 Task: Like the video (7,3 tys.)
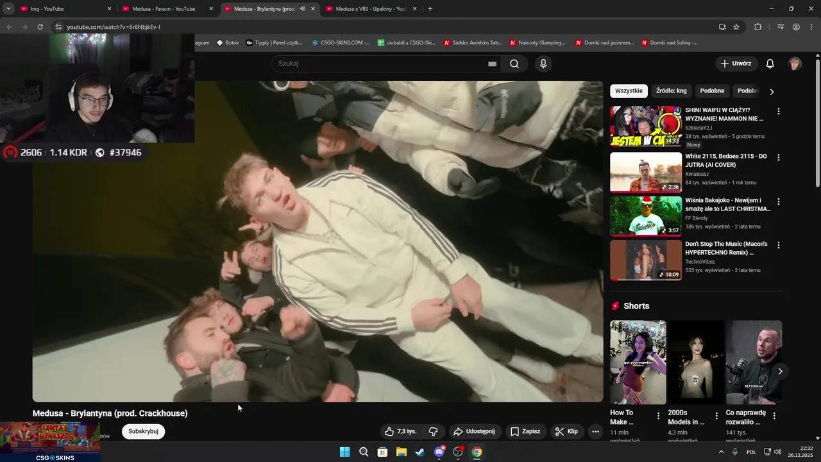[401, 431]
